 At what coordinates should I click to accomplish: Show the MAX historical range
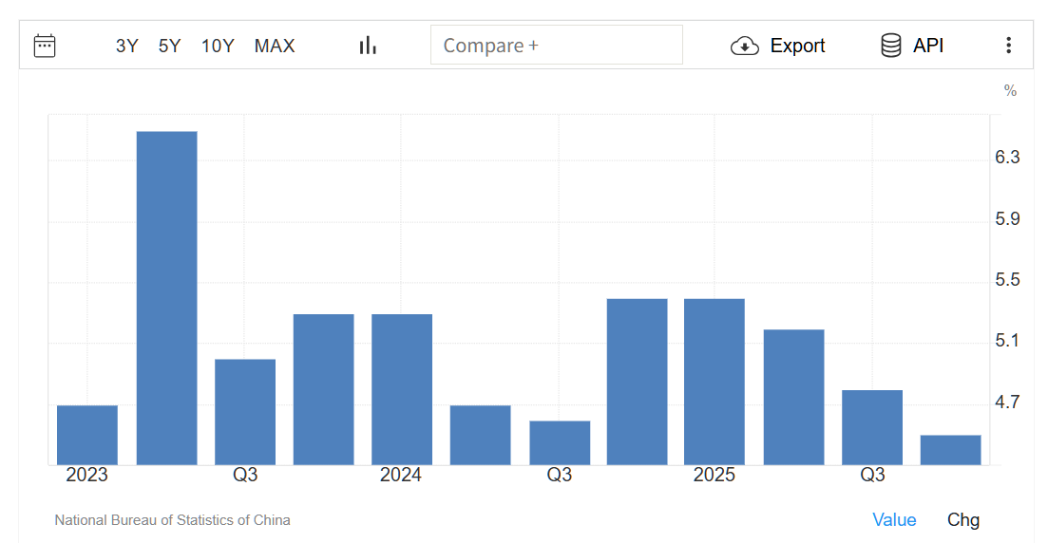pyautogui.click(x=275, y=46)
